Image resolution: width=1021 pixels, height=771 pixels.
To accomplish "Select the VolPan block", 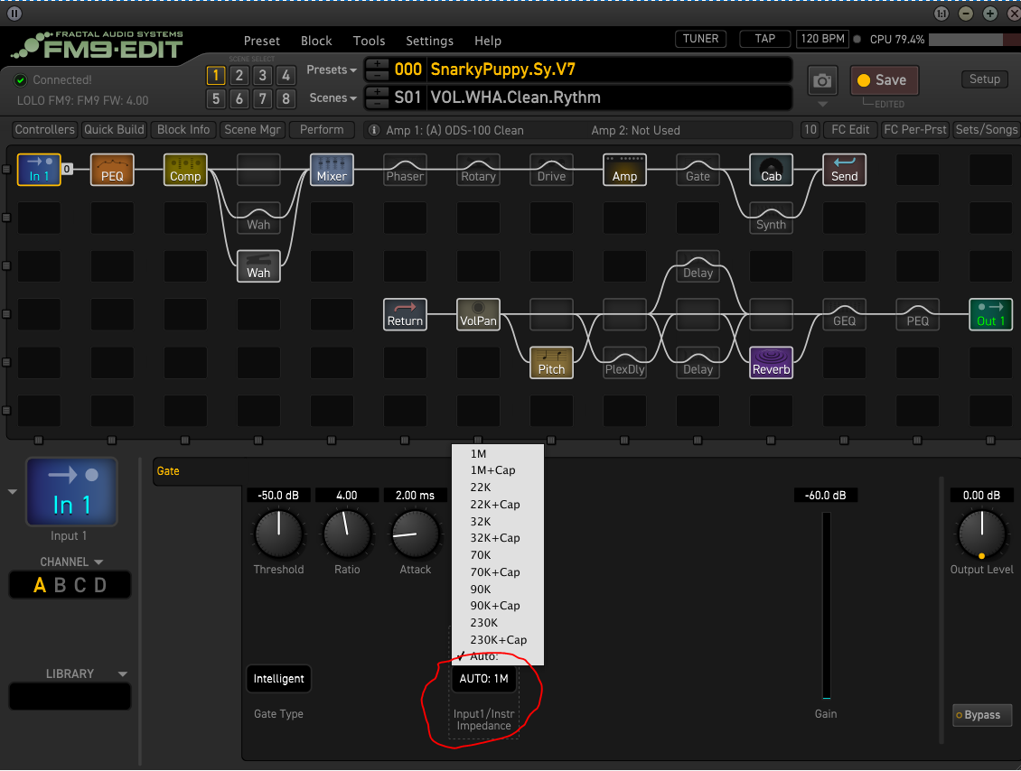I will pos(478,314).
